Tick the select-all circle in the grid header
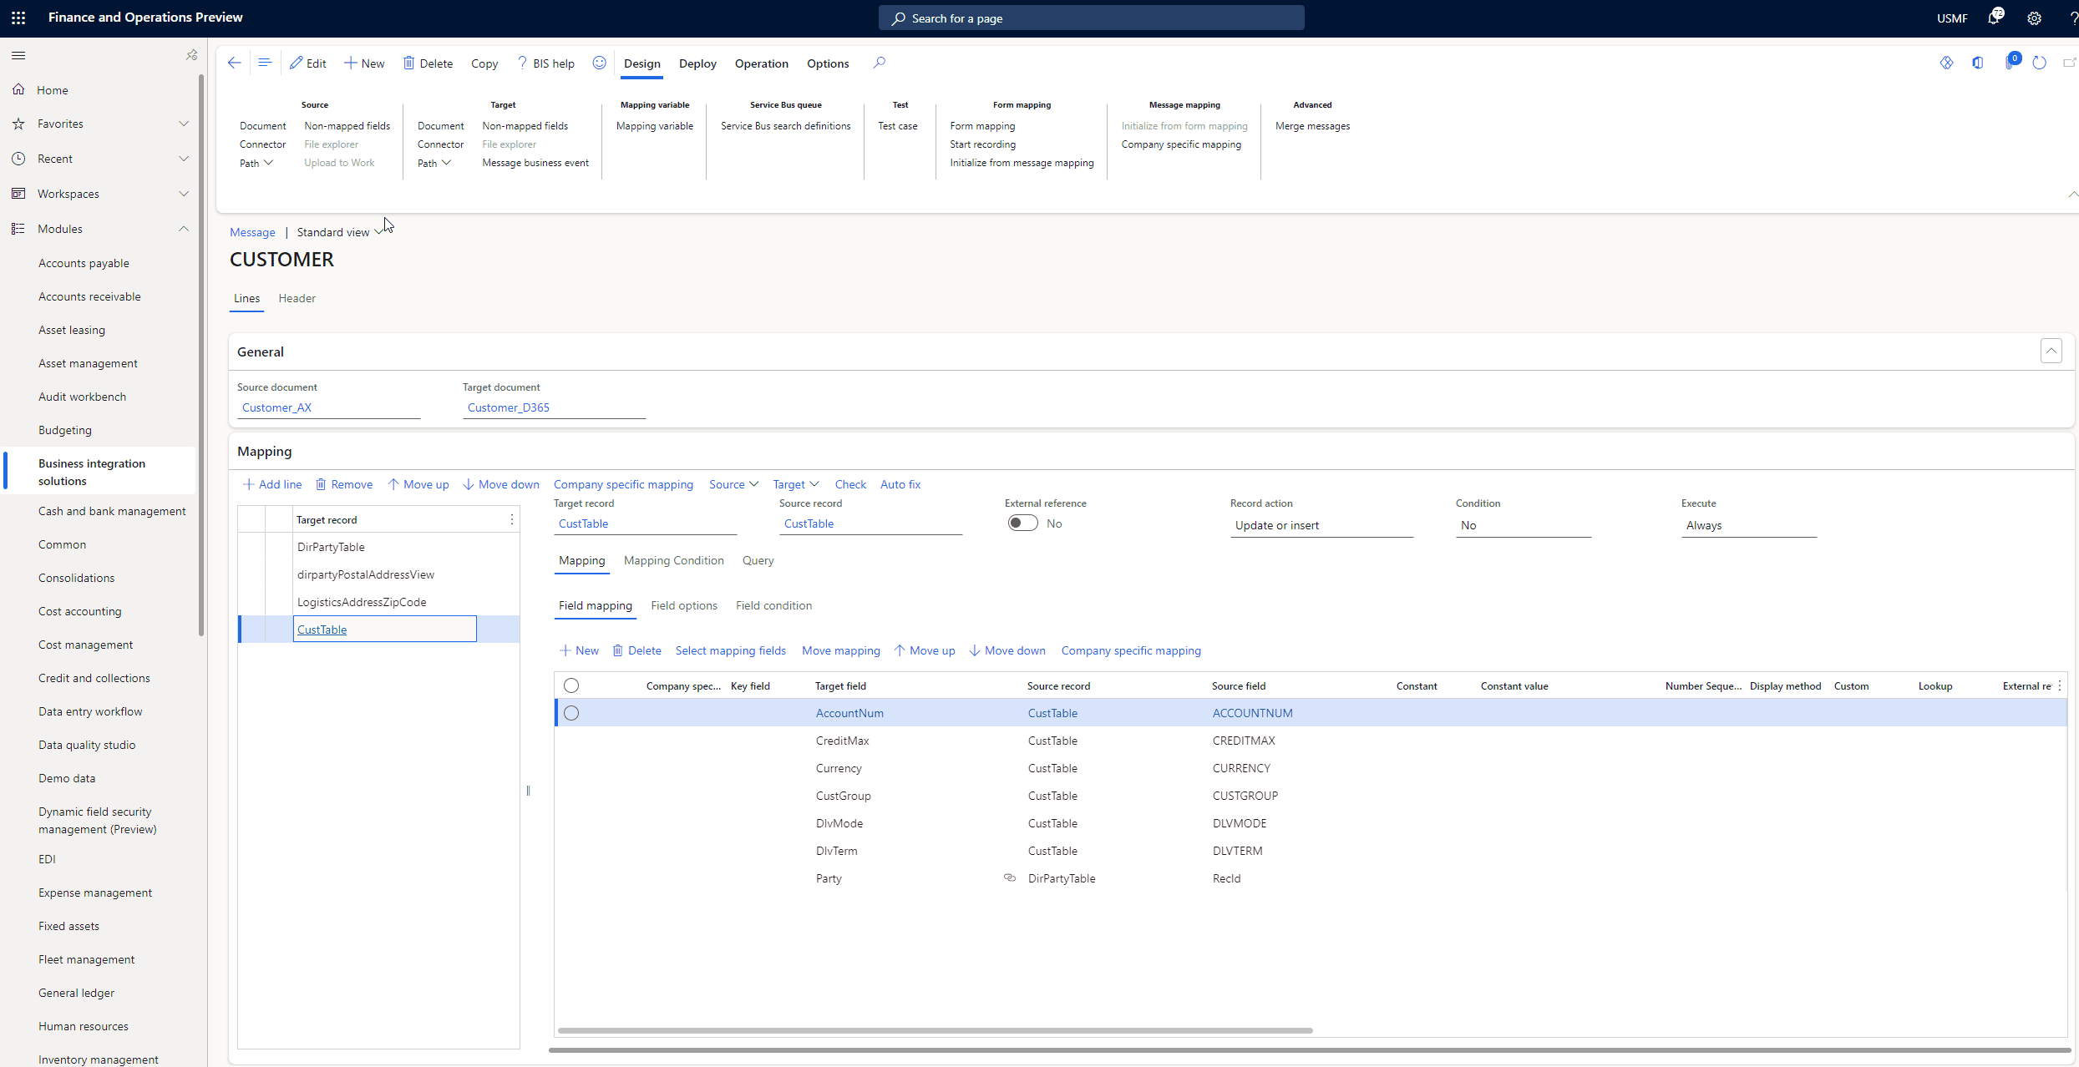 [571, 685]
